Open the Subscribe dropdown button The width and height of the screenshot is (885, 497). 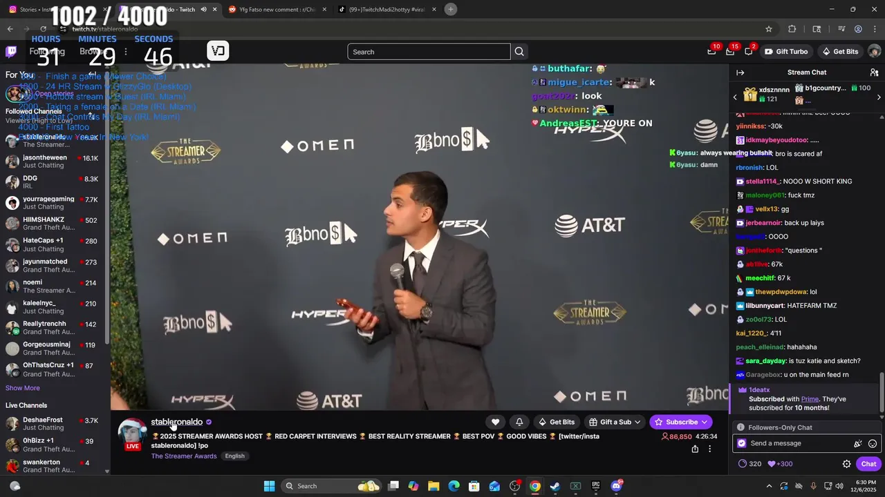point(681,422)
